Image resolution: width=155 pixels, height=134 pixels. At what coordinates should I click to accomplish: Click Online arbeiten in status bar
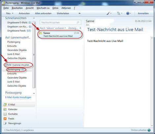pyautogui.click(x=139, y=130)
